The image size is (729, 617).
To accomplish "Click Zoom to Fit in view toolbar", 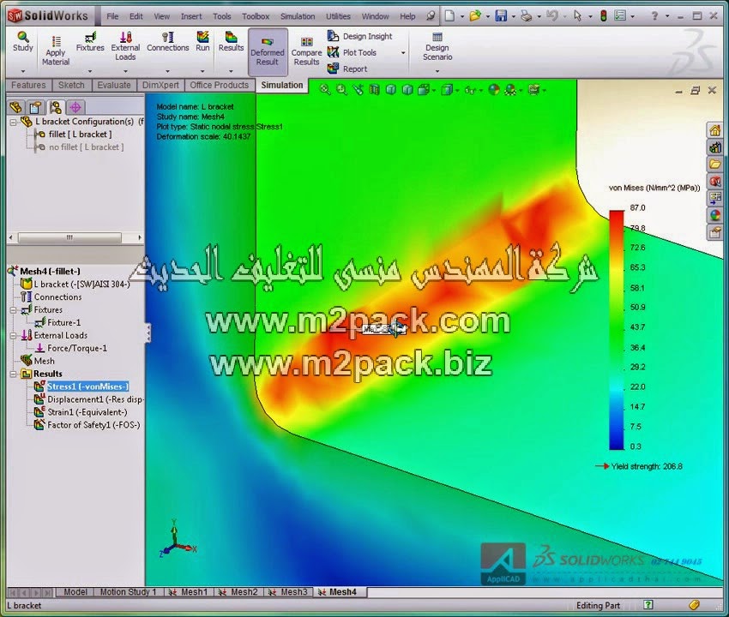I will pyautogui.click(x=324, y=90).
